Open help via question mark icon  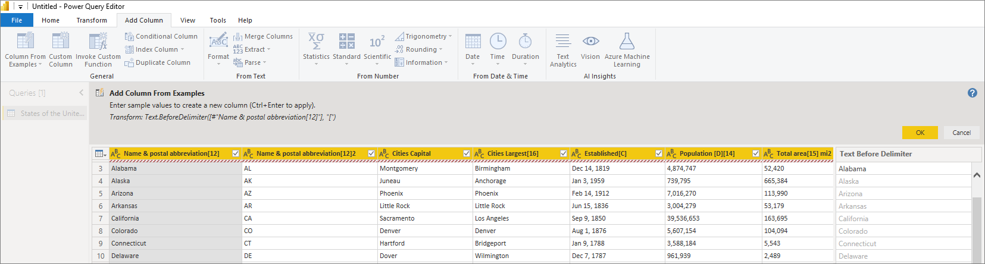pos(972,93)
